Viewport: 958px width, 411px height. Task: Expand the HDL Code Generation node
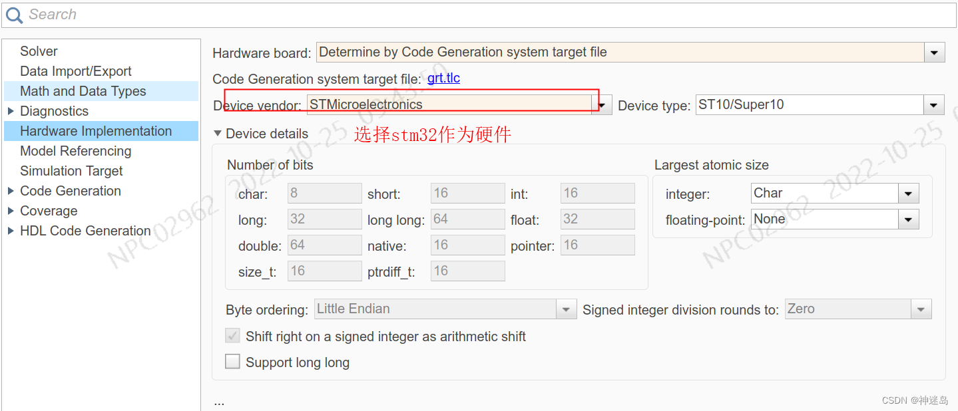[x=11, y=231]
